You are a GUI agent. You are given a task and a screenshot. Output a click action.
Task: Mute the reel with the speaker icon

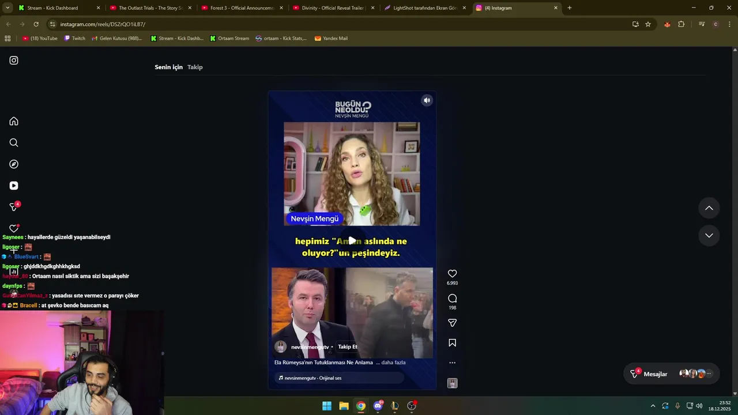click(427, 100)
